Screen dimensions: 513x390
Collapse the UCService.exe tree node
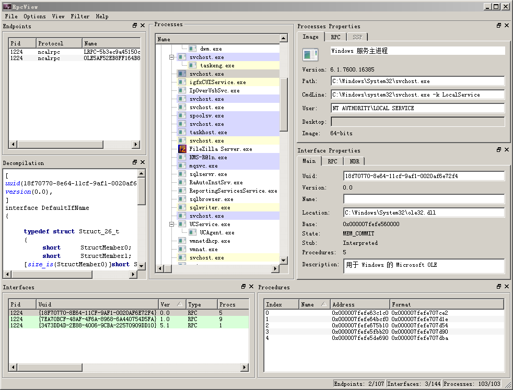pyautogui.click(x=171, y=224)
